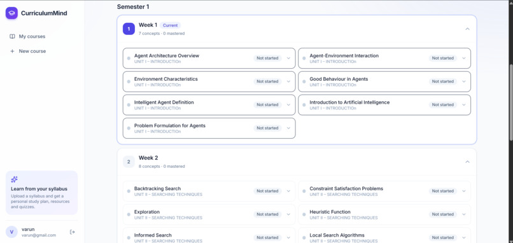Click Not started badge for Good Behaviour in Agents

442,81
